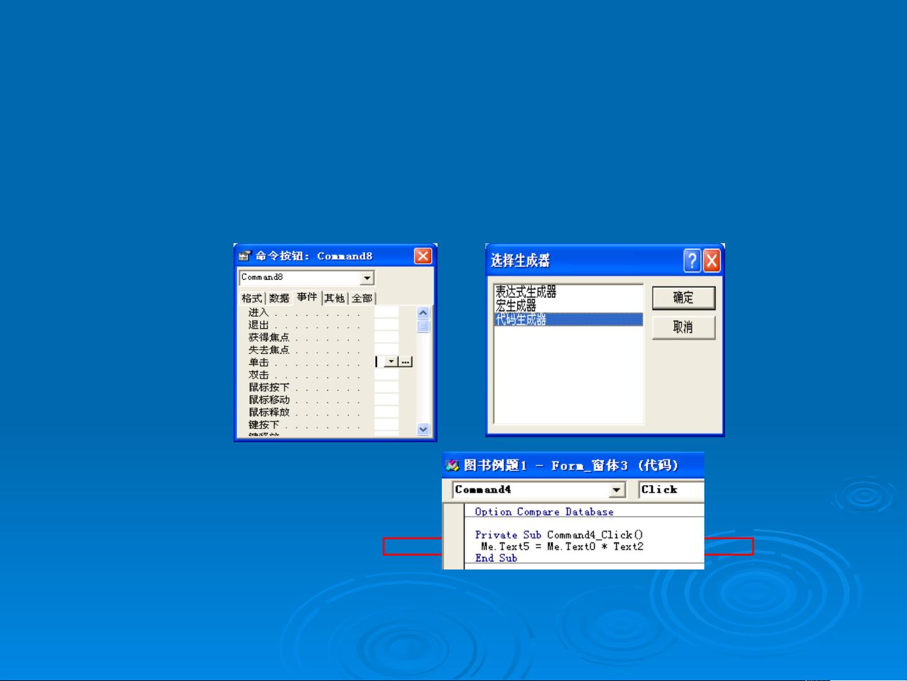Open the 其他 tab
Image resolution: width=907 pixels, height=681 pixels.
click(335, 299)
